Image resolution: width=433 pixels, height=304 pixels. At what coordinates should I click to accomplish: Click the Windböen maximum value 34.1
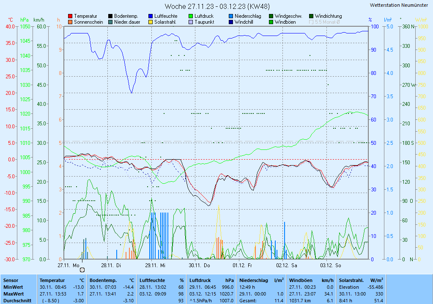[330, 294]
